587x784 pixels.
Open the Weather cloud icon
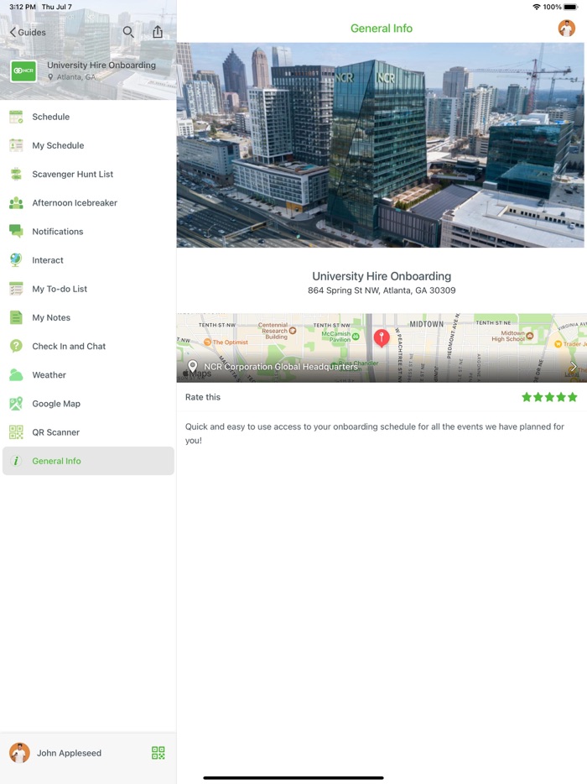(16, 375)
